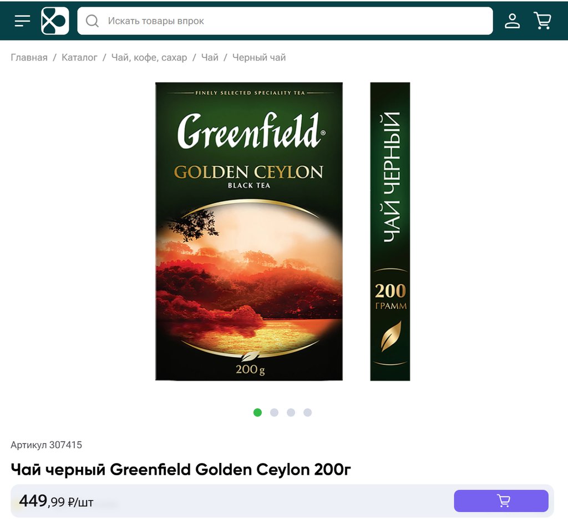Open the user account profile
This screenshot has height=519, width=568.
pos(512,21)
